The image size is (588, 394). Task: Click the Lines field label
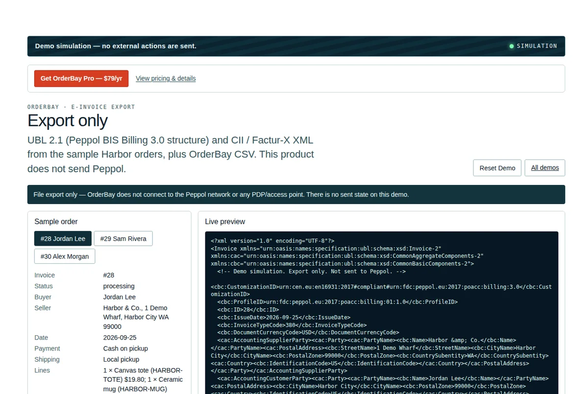[x=42, y=371]
